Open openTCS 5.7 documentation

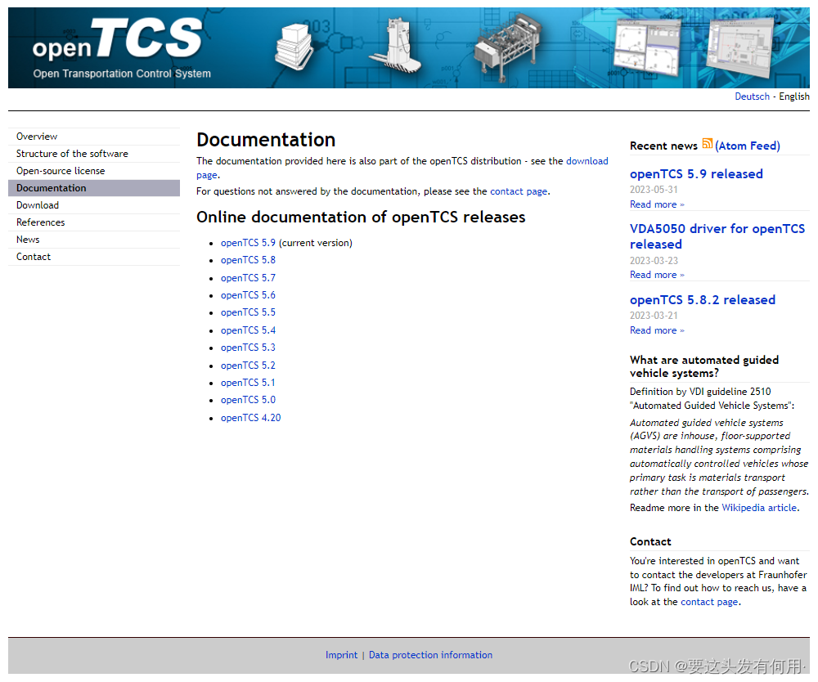pyautogui.click(x=248, y=278)
